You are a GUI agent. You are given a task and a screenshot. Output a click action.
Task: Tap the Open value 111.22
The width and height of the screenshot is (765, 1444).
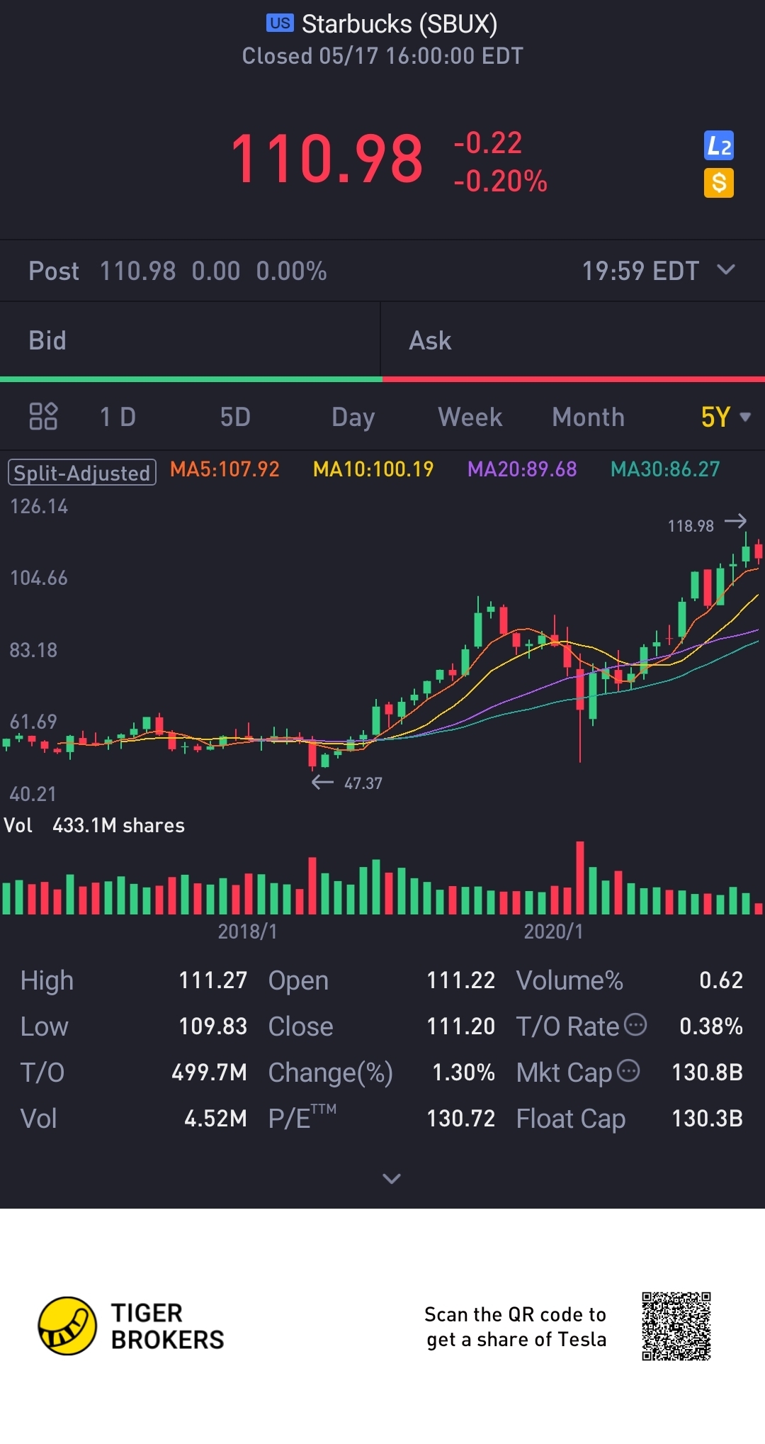tap(460, 980)
